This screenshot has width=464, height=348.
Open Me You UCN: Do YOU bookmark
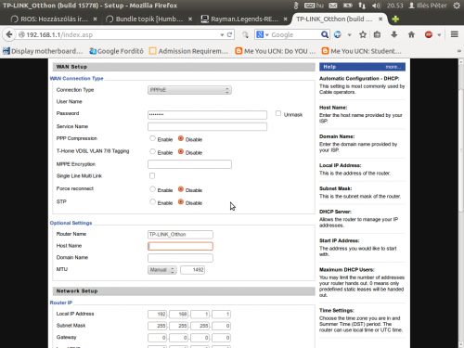[x=276, y=51]
